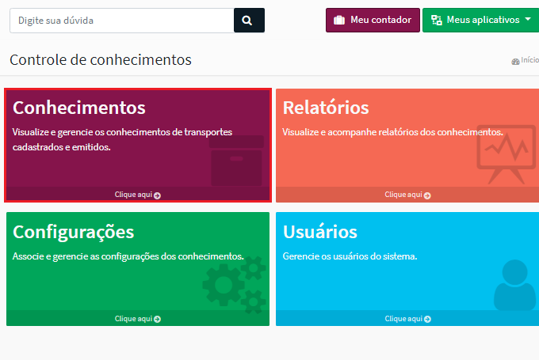
Task: Focus the Digite sua dúvida search field
Action: tap(122, 21)
